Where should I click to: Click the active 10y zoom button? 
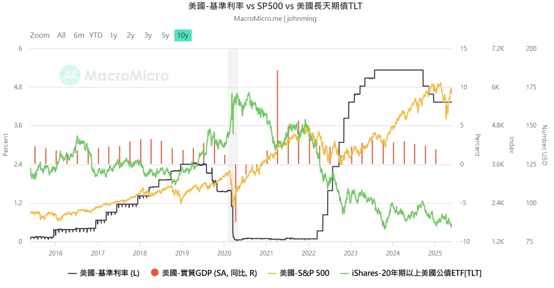click(x=183, y=36)
